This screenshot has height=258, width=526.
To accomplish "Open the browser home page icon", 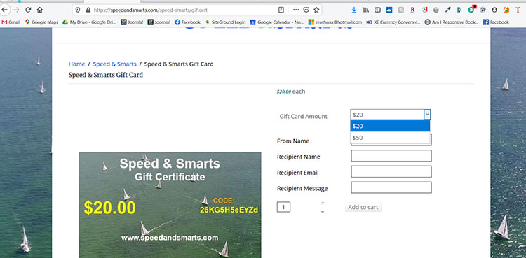I will (39, 10).
